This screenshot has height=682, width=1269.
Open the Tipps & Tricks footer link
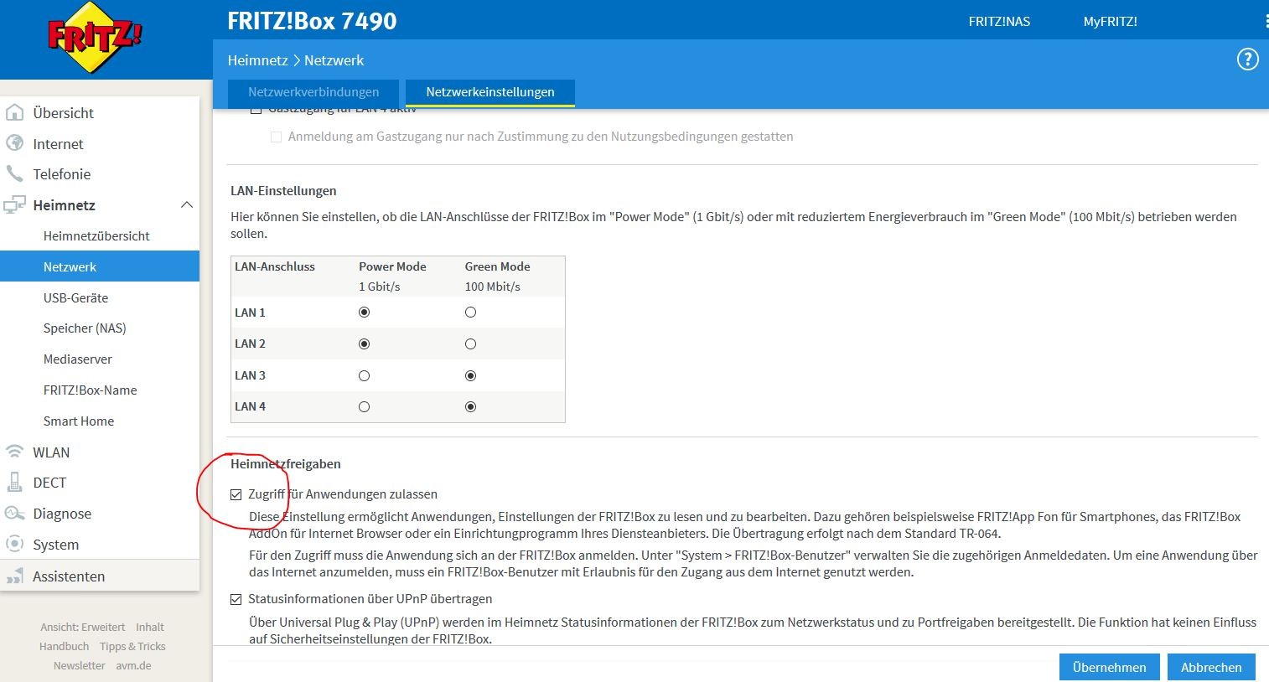point(132,646)
